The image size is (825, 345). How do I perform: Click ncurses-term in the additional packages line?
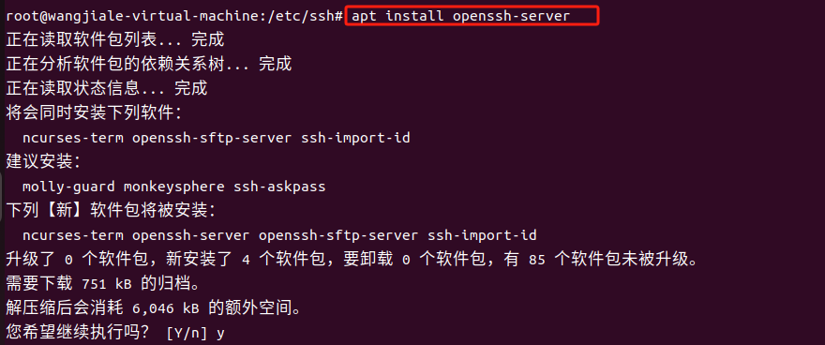(73, 139)
